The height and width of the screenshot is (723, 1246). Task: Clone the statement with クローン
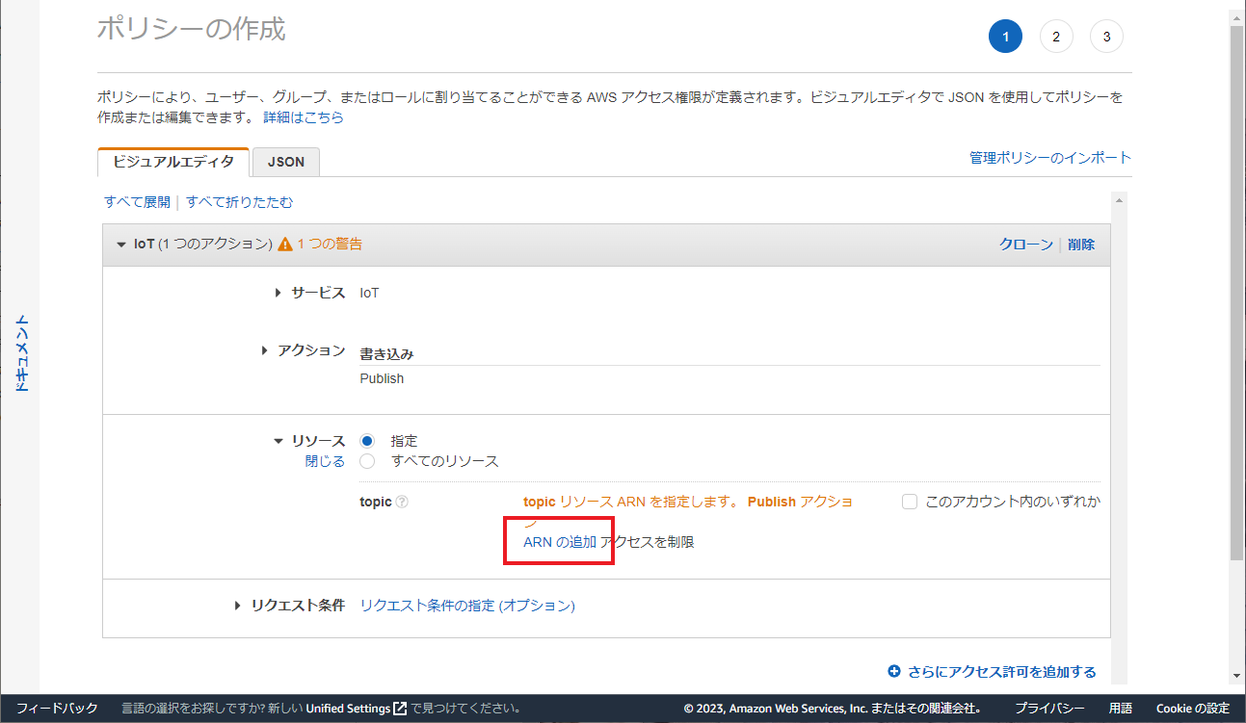[x=1026, y=245]
